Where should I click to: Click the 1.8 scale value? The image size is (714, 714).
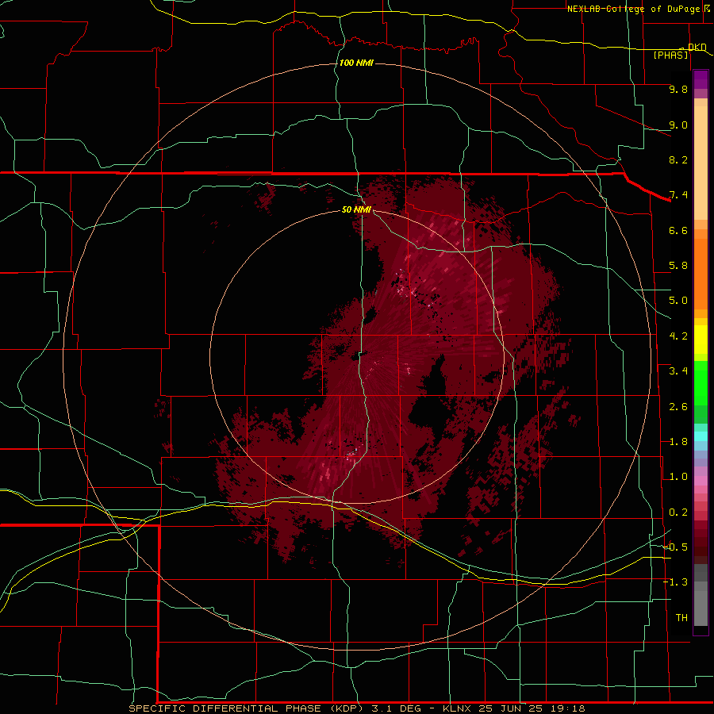[678, 442]
